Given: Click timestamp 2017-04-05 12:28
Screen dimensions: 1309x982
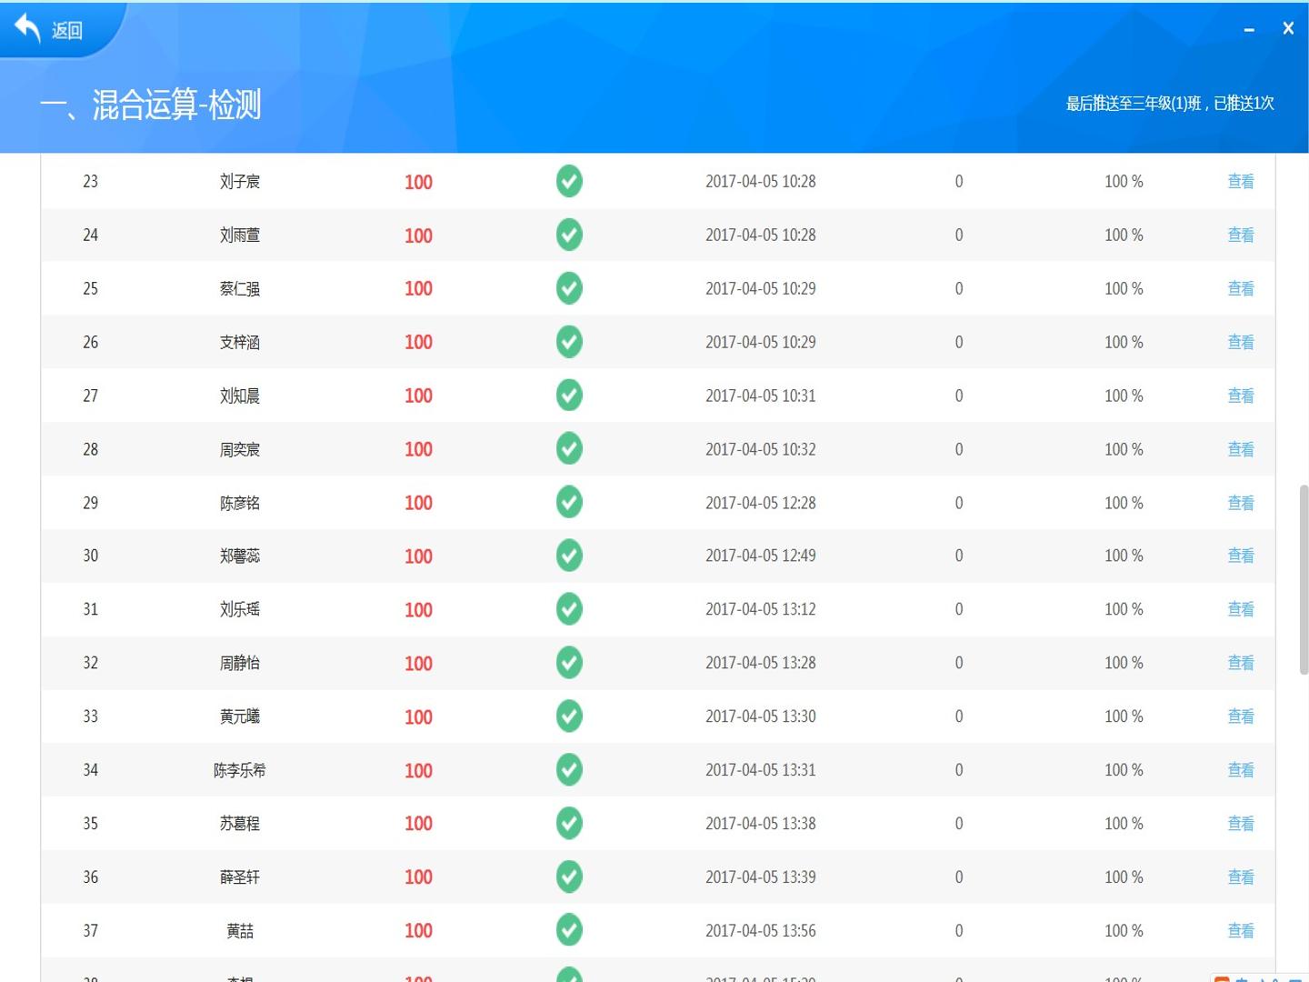Looking at the screenshot, I should click(x=761, y=504).
